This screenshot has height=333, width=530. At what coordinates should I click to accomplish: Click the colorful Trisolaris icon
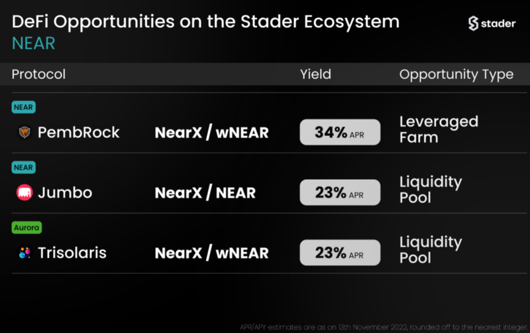(x=25, y=253)
